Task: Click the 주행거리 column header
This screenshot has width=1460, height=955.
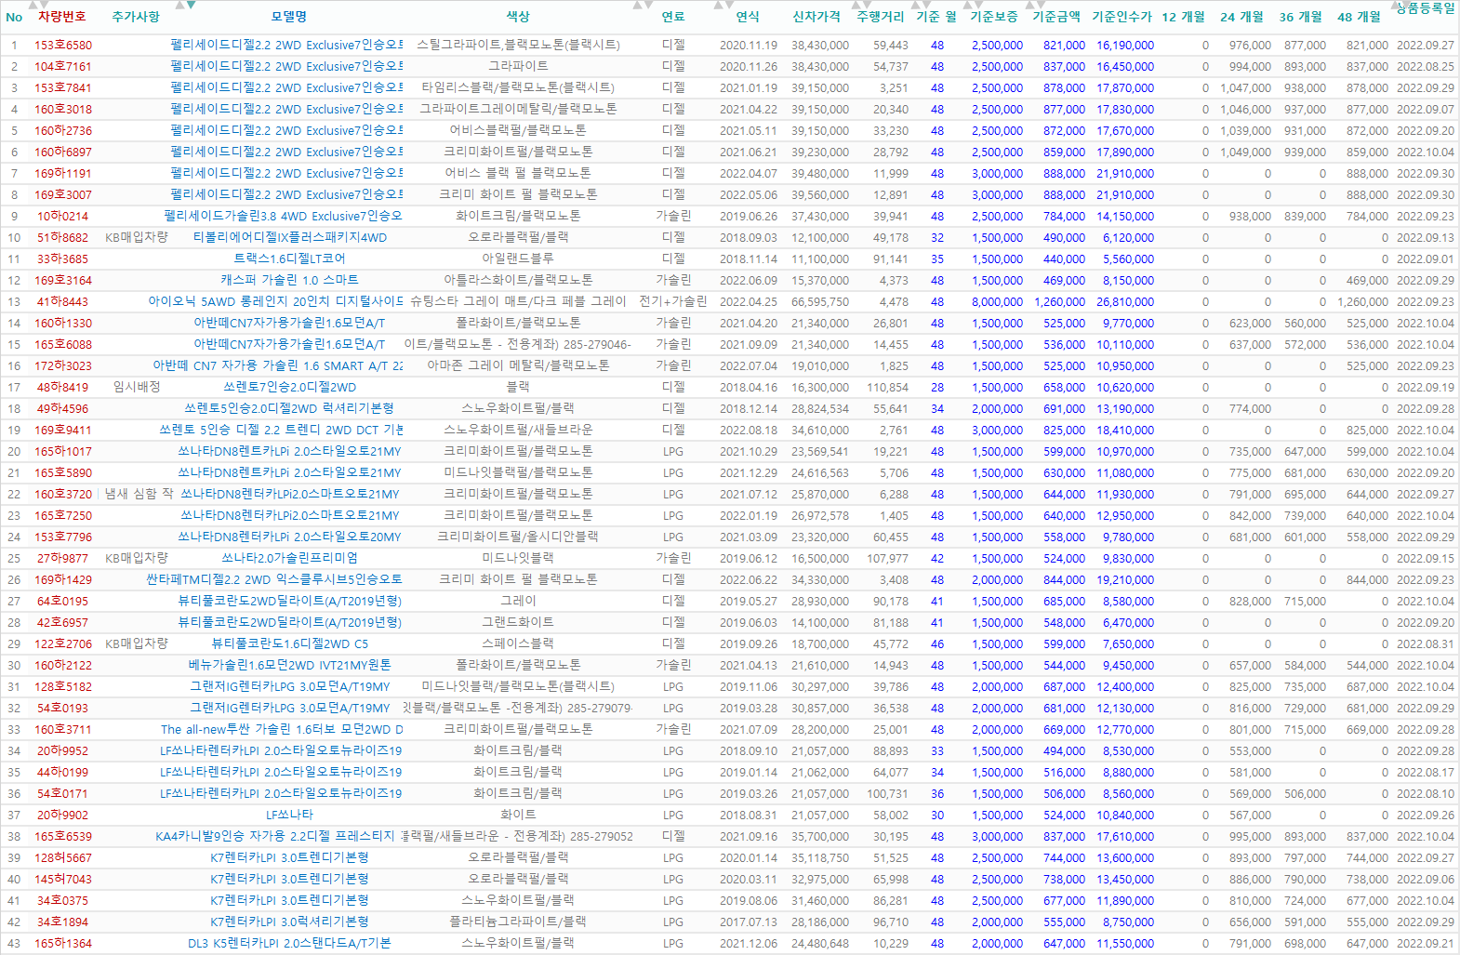Action: pos(881,17)
